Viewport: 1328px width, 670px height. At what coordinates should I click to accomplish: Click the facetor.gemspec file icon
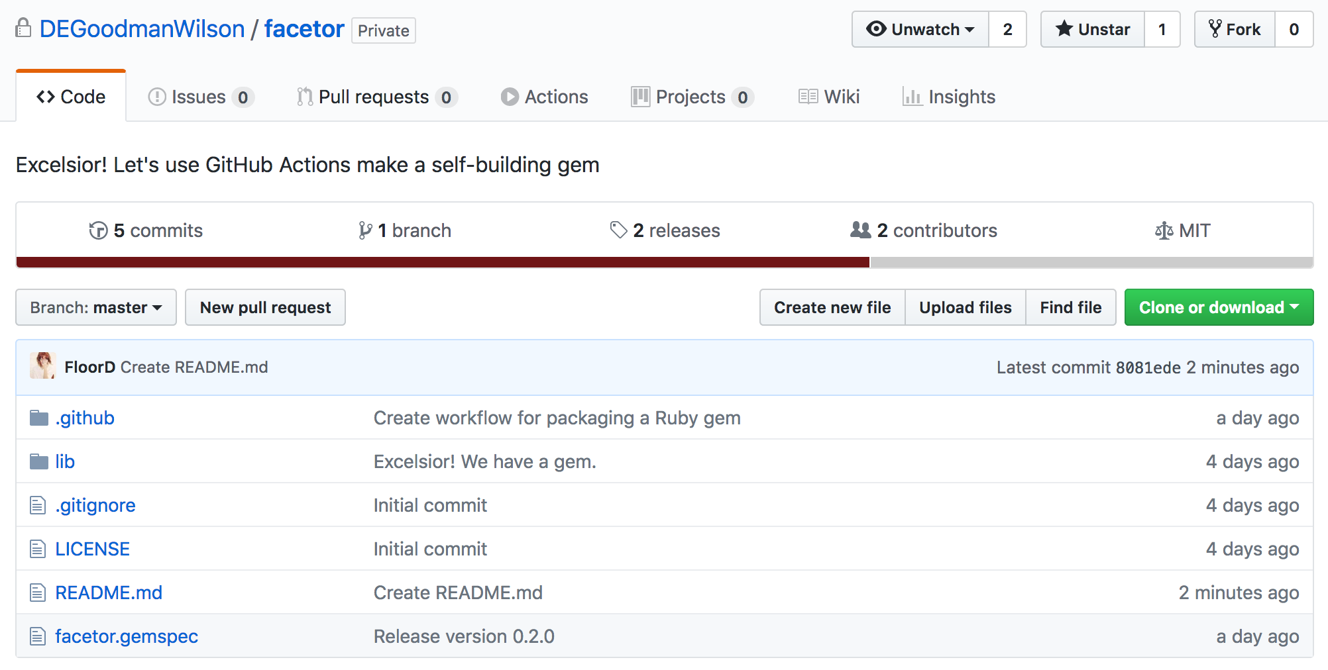click(38, 637)
